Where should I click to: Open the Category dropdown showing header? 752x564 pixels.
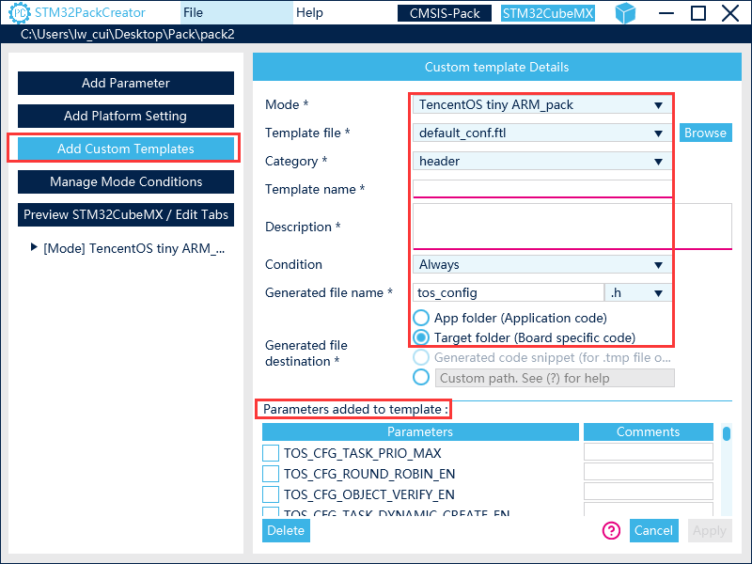[542, 161]
